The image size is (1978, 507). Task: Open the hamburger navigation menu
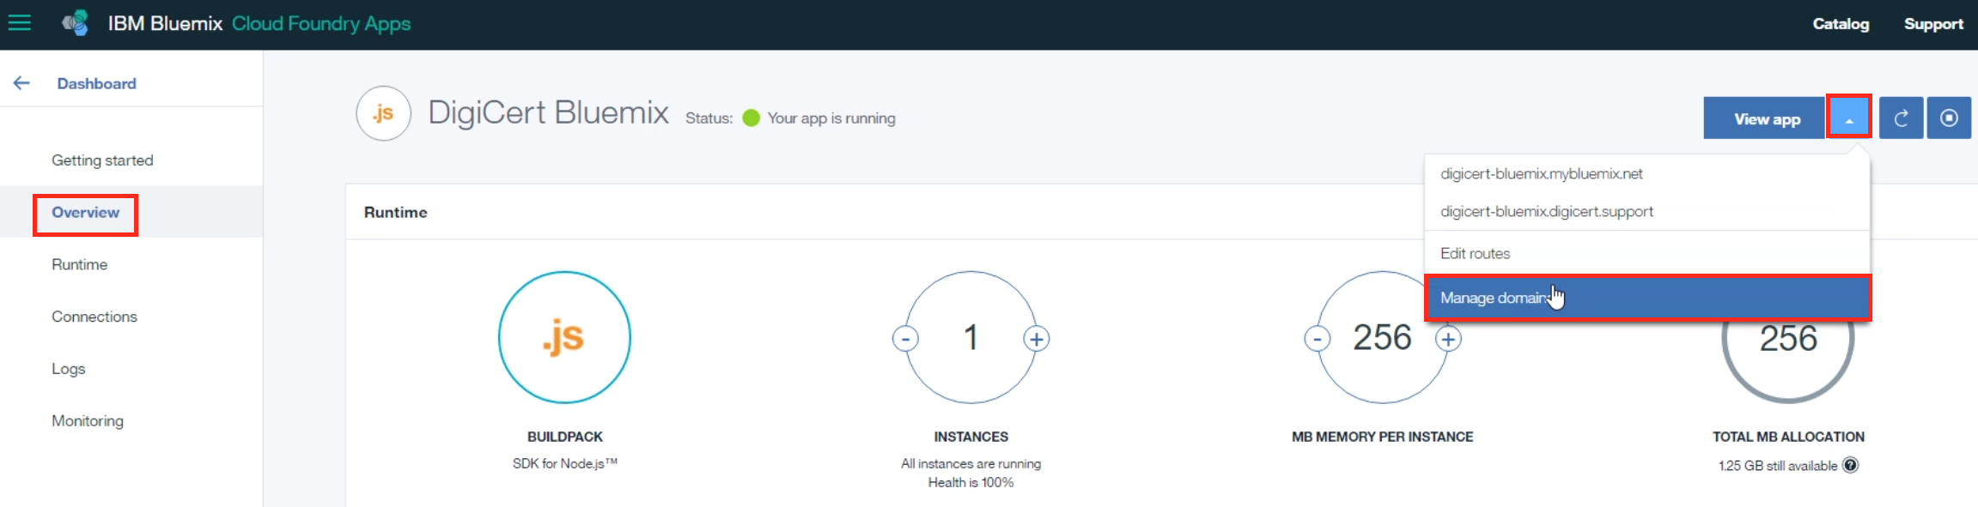(x=20, y=23)
